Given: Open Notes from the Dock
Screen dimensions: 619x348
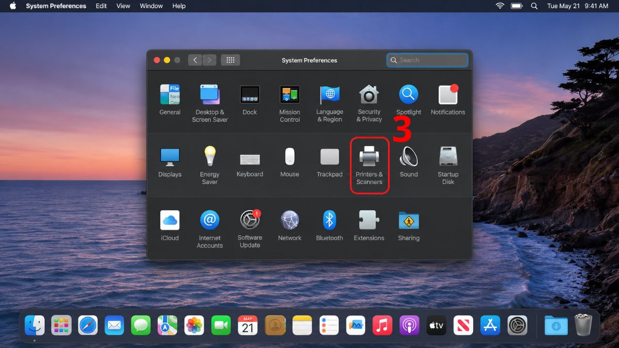Looking at the screenshot, I should [x=302, y=325].
